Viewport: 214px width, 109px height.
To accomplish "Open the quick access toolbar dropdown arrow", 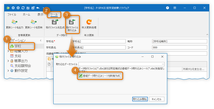I will click(43, 8).
